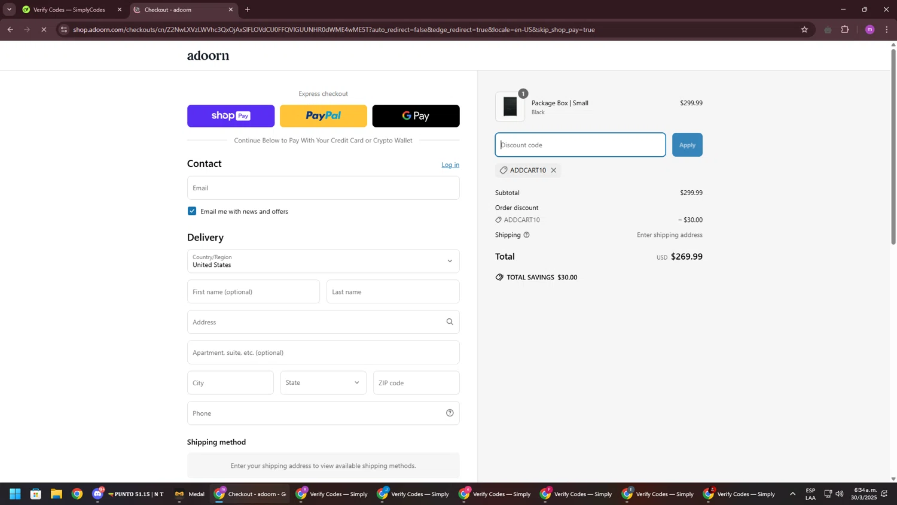Focus the Address field

tap(324, 322)
